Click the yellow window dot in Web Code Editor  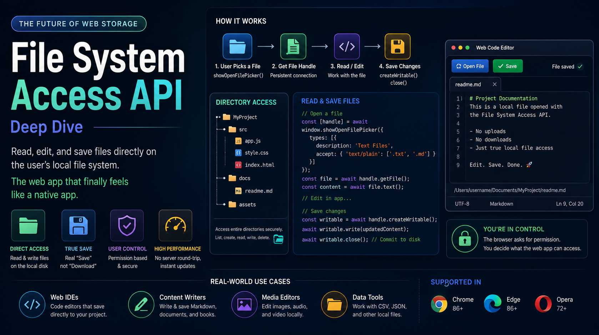[x=460, y=48]
